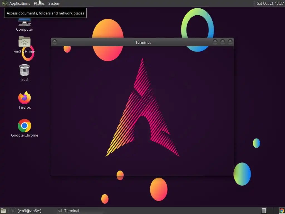Click the Terminal window title bar text

pyautogui.click(x=143, y=42)
